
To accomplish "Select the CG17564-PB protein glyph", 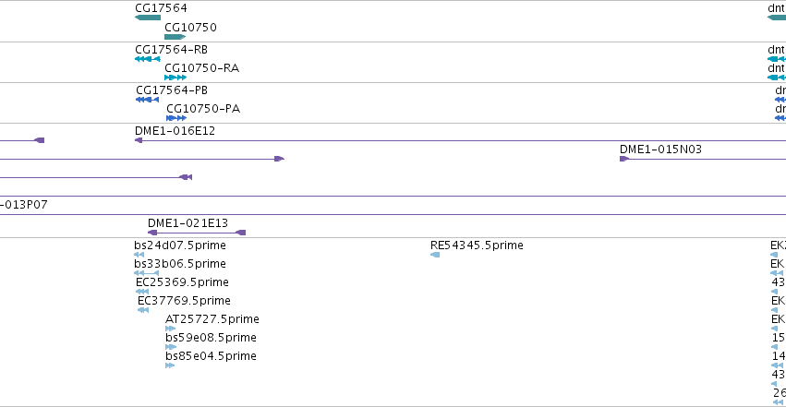I will click(x=148, y=100).
